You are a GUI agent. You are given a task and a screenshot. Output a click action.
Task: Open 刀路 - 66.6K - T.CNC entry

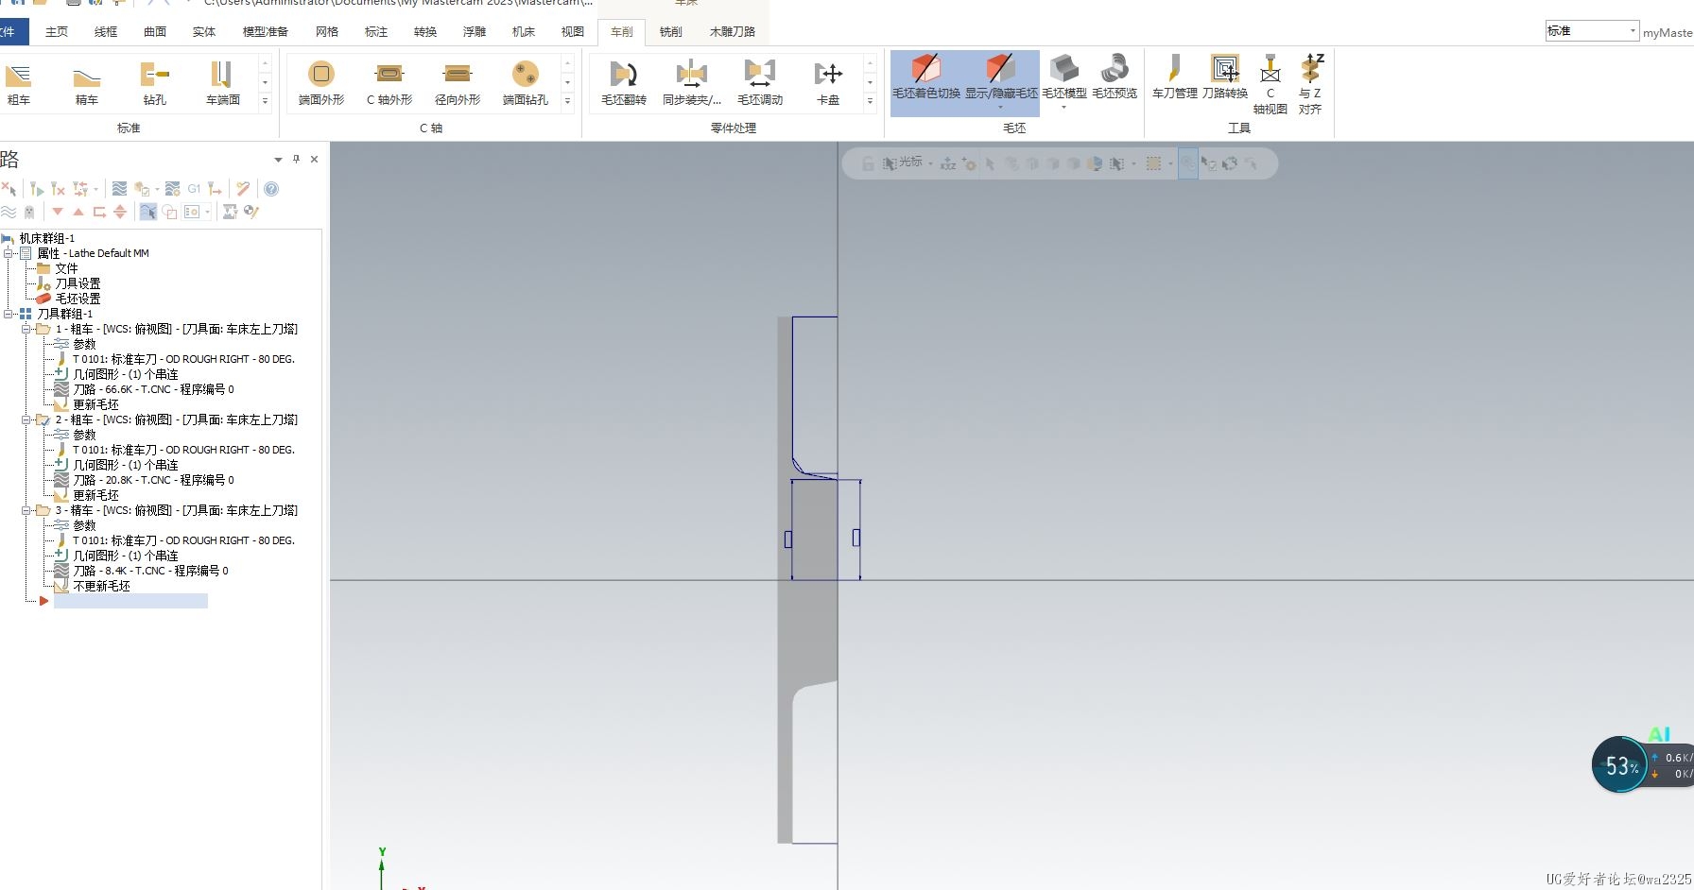(x=153, y=389)
